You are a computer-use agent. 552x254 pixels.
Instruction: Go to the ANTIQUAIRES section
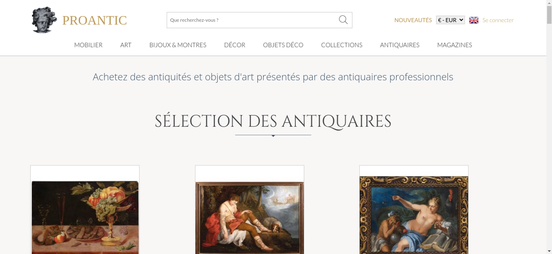click(x=400, y=45)
